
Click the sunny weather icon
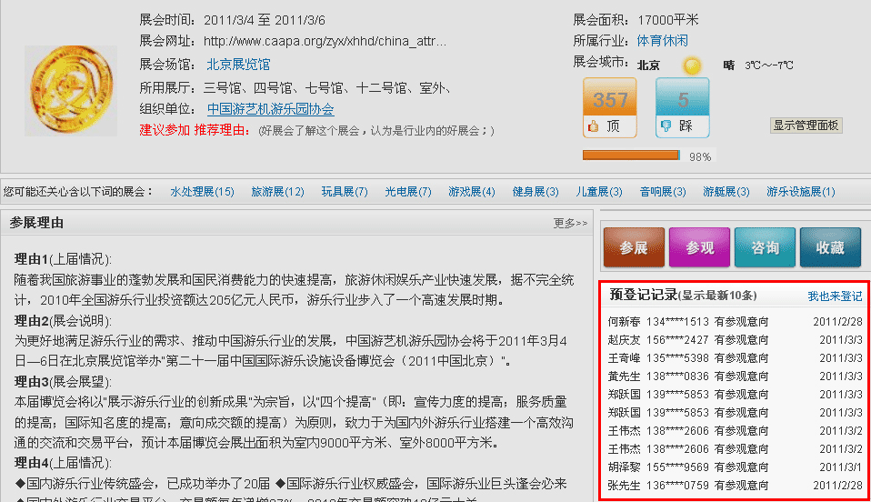[692, 65]
